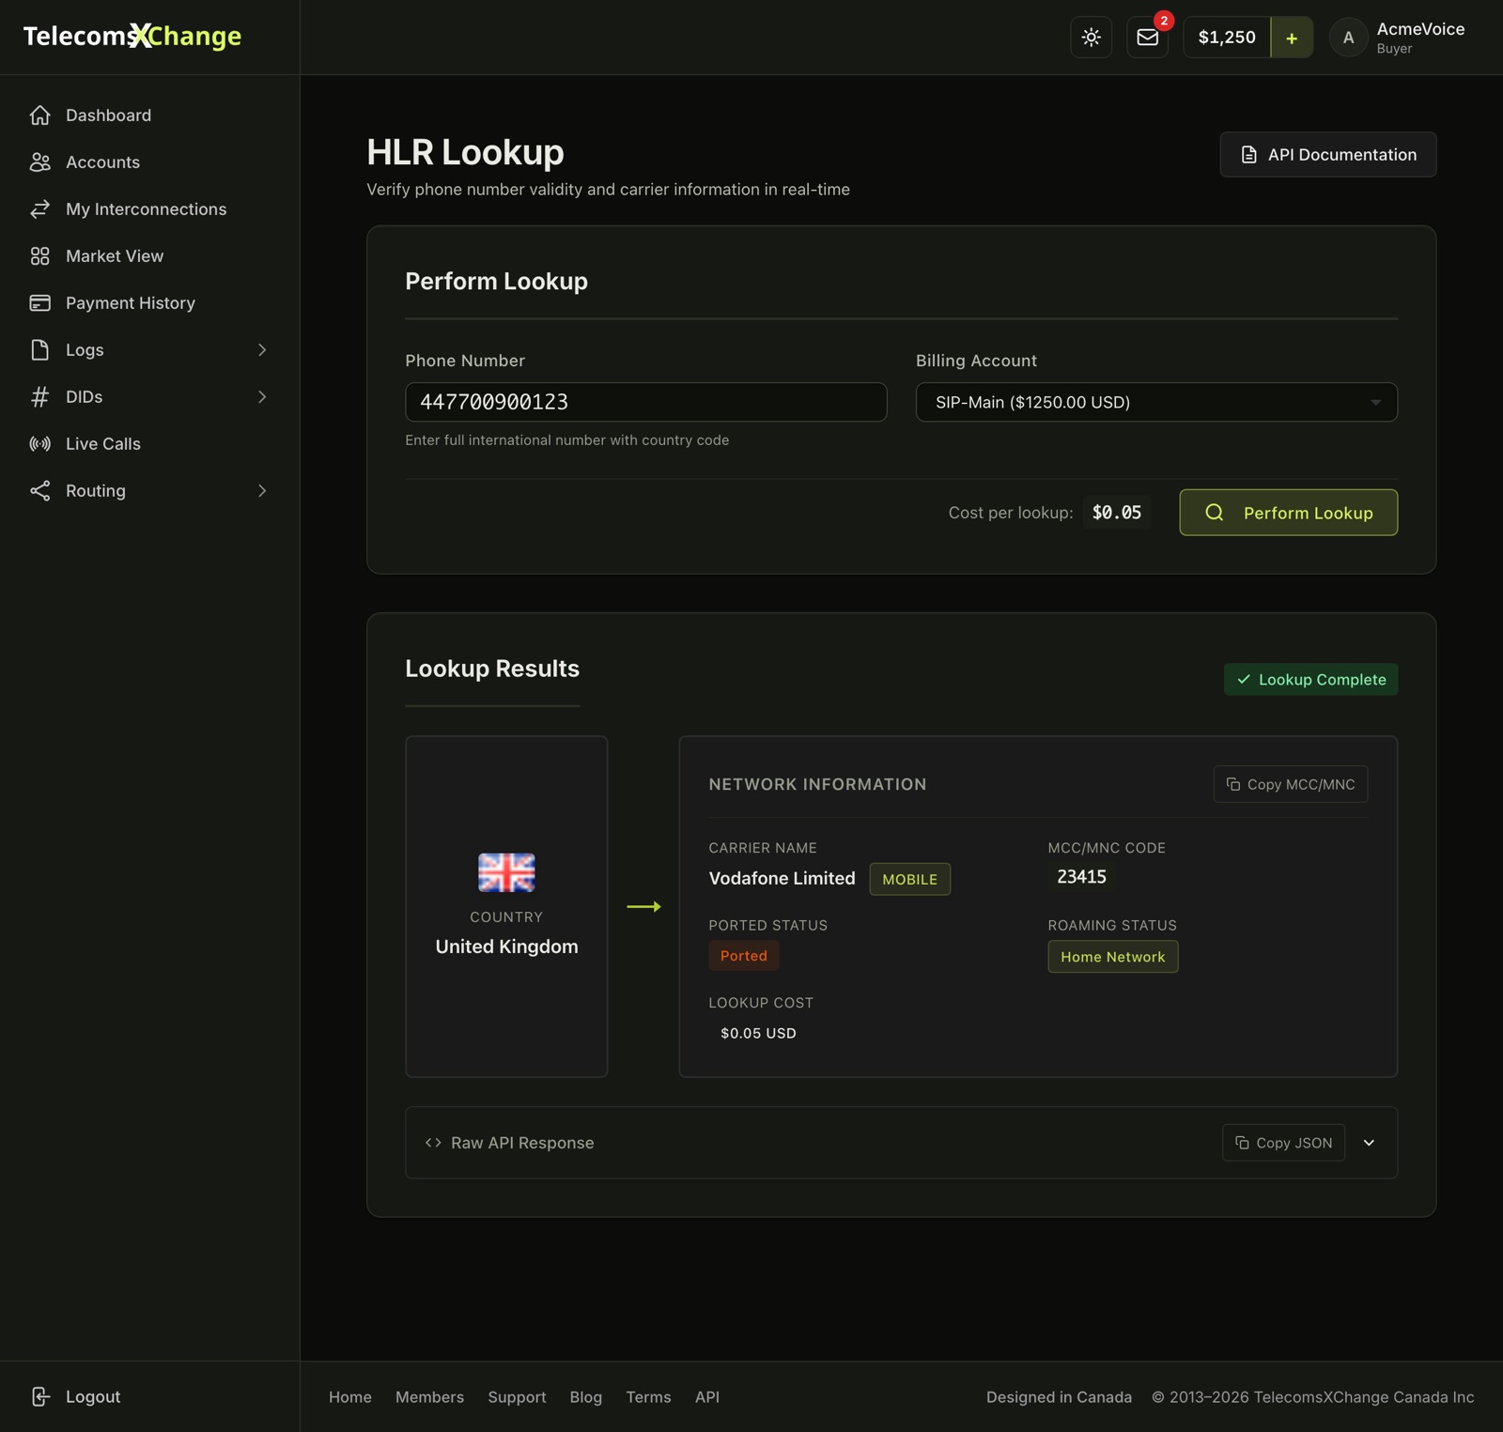Open the AcmeVoice user avatar
Viewport: 1503px width, 1432px height.
click(x=1348, y=38)
